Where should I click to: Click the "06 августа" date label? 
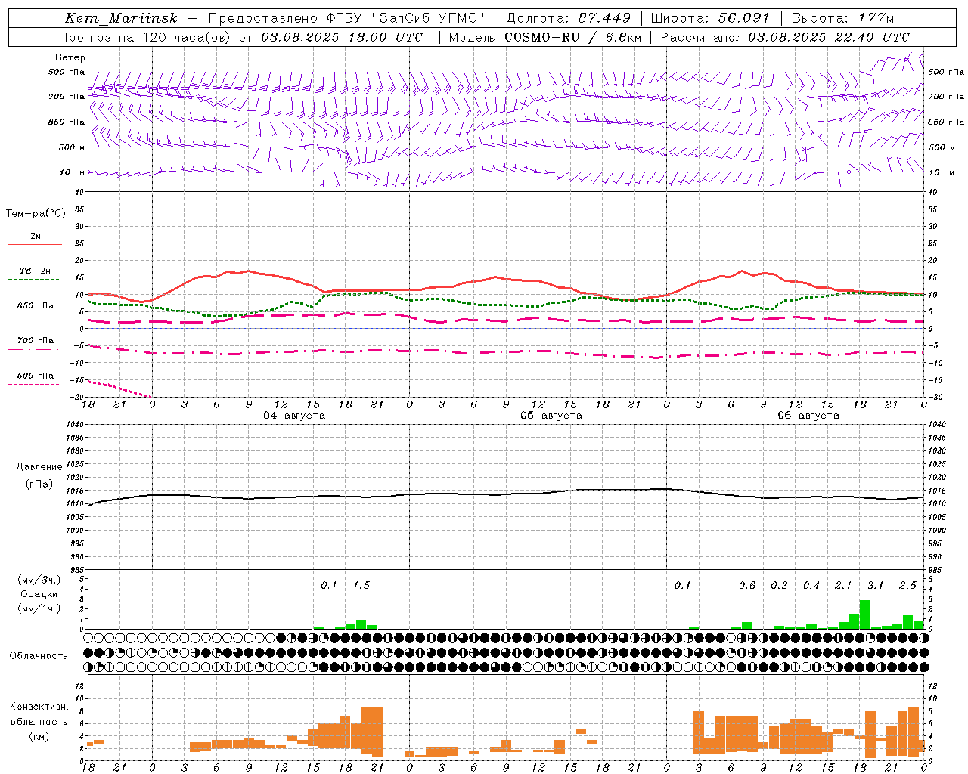pyautogui.click(x=808, y=416)
